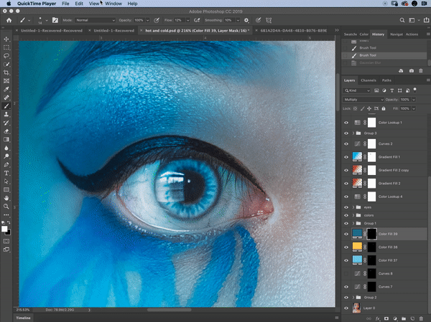Select the Blur tool

pyautogui.click(x=6, y=148)
